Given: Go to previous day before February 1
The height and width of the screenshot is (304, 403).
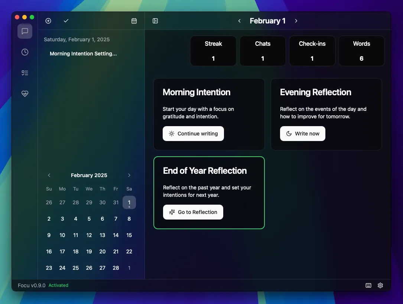Looking at the screenshot, I should tap(239, 21).
